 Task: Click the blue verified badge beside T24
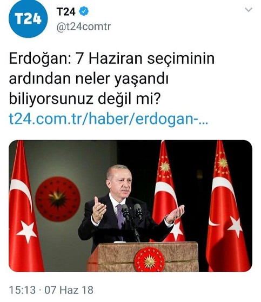[84, 11]
